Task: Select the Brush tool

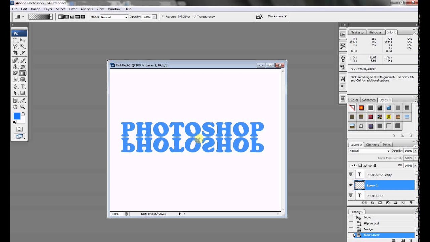Action: [x=23, y=61]
